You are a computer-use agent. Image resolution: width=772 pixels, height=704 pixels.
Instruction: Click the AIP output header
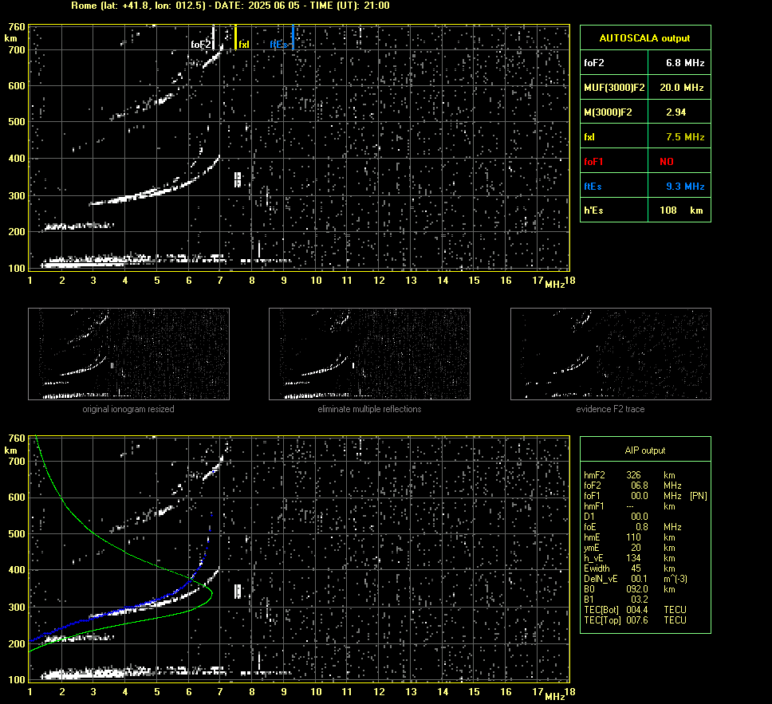[645, 450]
